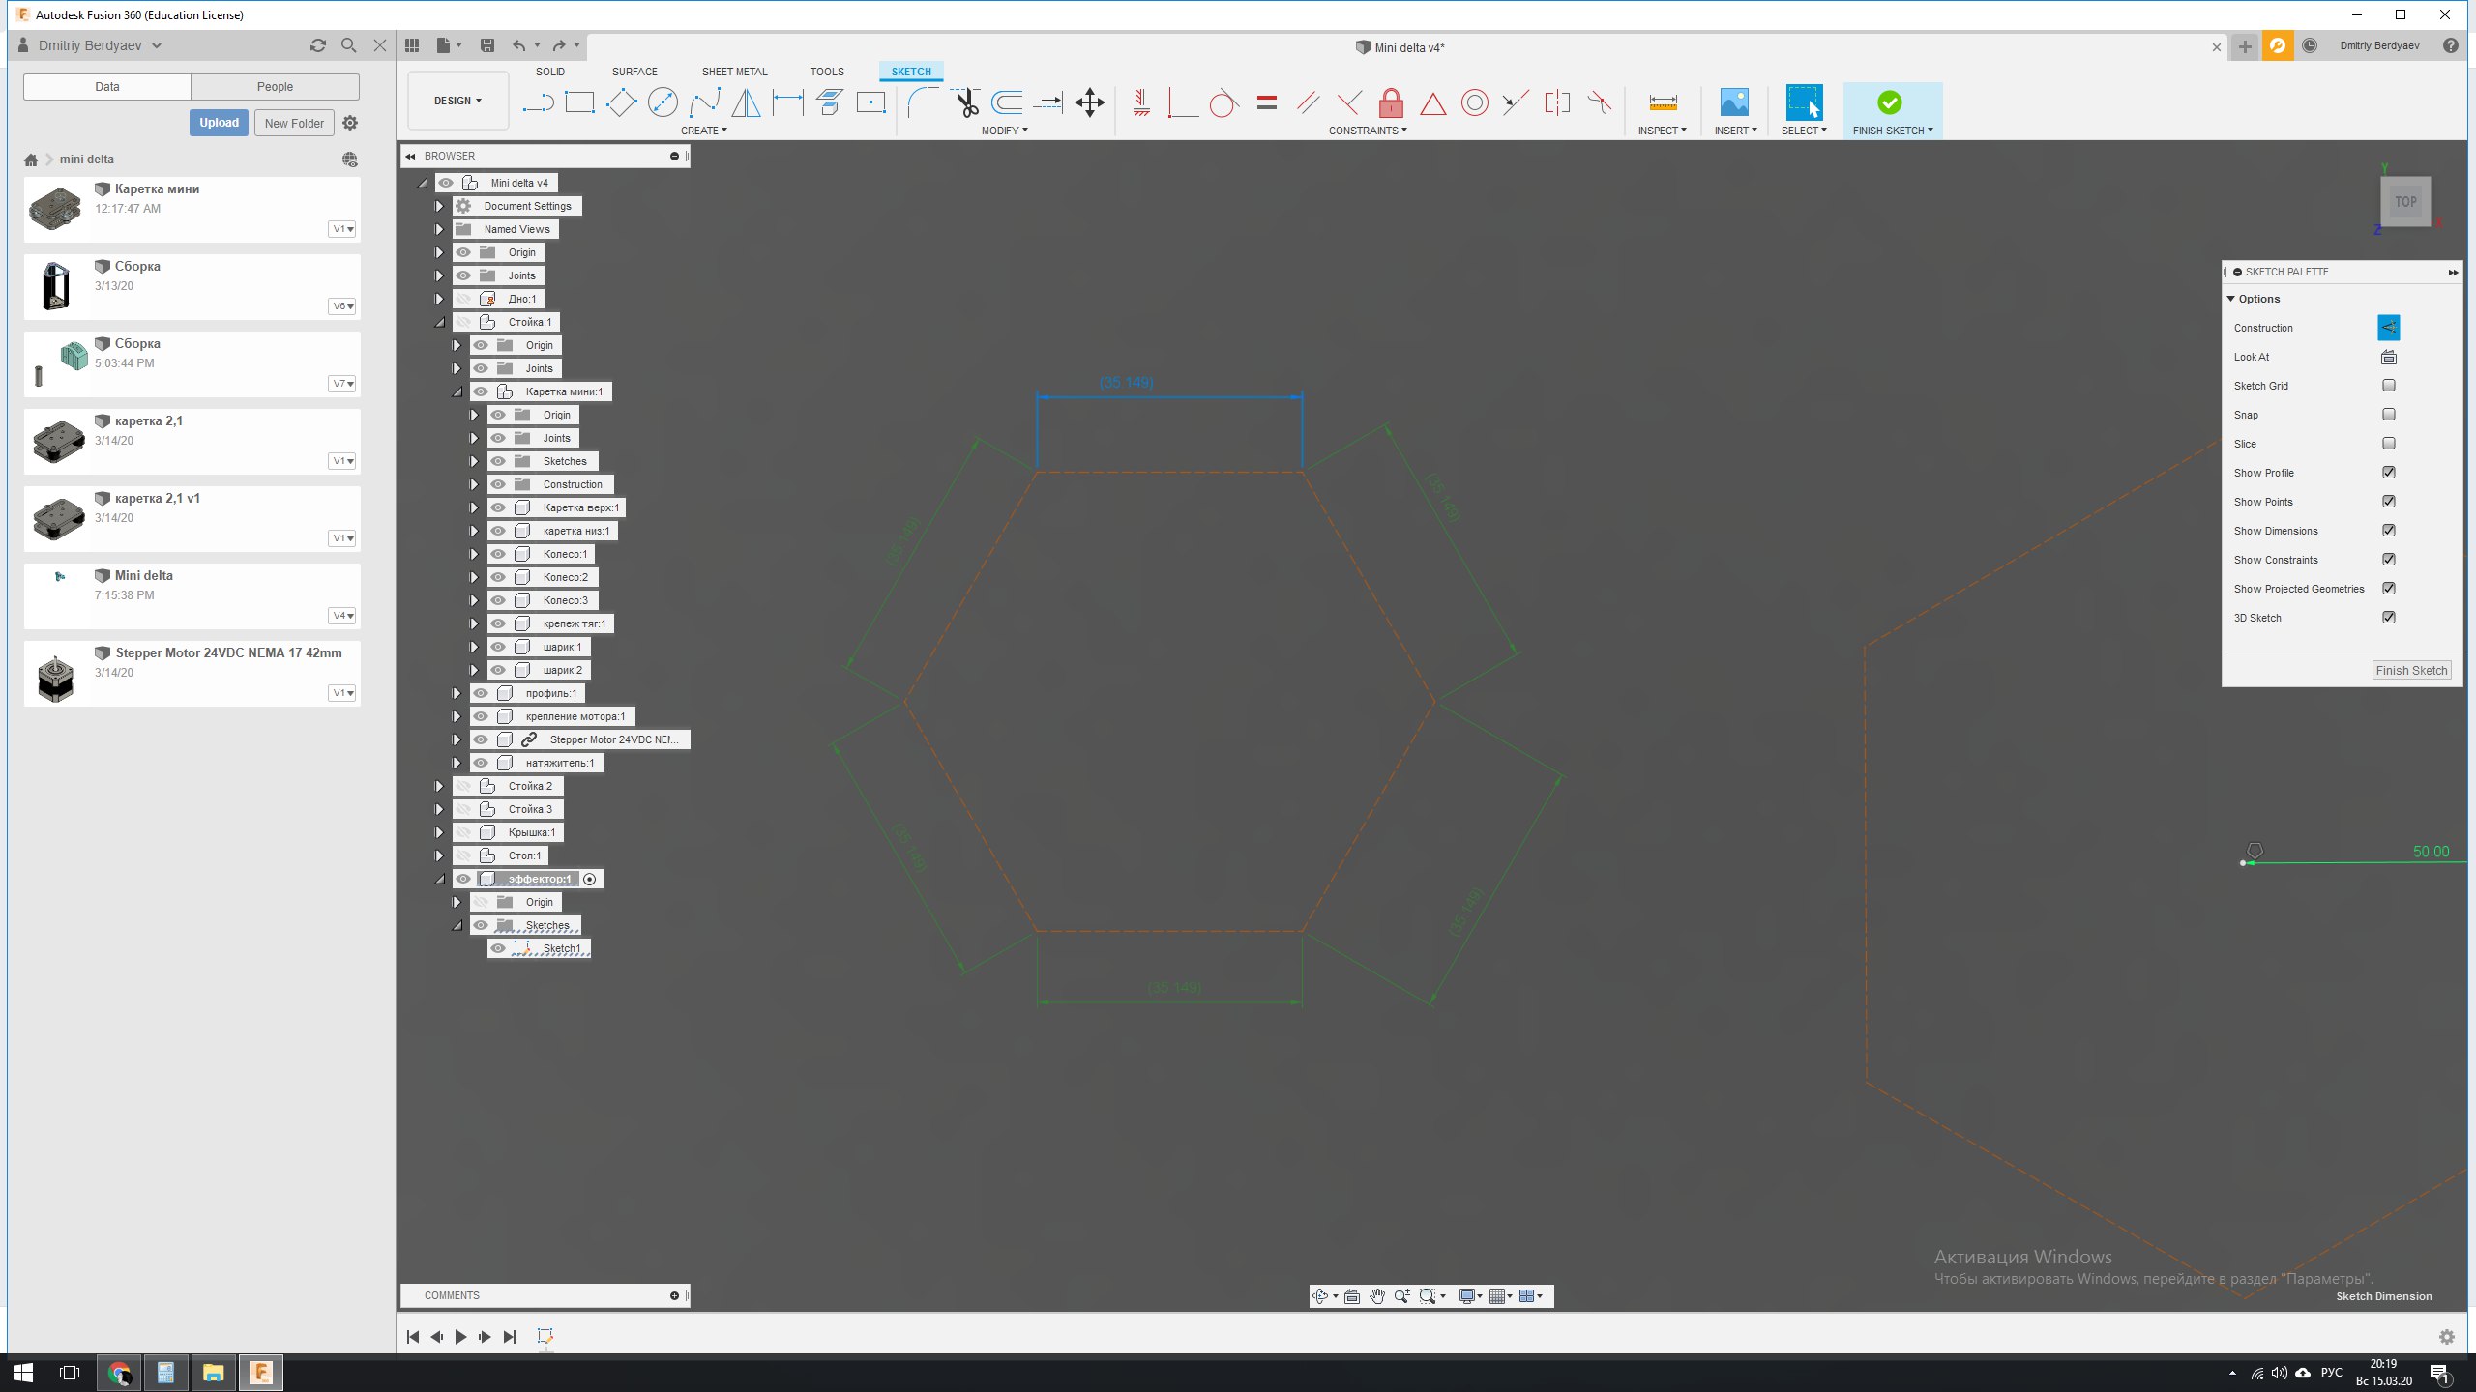Show Стойка:2 component via eye icon
The height and width of the screenshot is (1392, 2476).
(x=463, y=786)
